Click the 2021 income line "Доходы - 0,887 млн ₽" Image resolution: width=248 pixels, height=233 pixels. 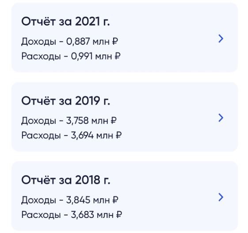[69, 42]
